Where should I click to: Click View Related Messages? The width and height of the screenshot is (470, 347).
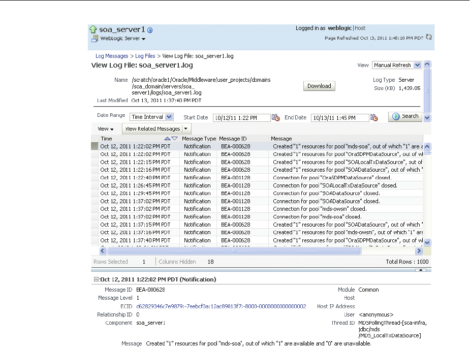(x=152, y=129)
